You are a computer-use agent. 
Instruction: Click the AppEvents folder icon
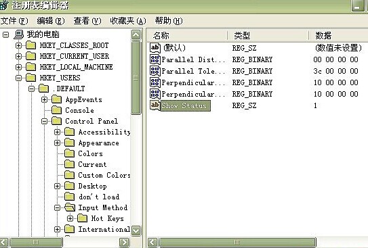(x=56, y=99)
